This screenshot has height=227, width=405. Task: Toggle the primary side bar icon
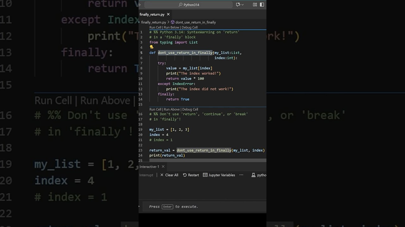pyautogui.click(x=262, y=5)
